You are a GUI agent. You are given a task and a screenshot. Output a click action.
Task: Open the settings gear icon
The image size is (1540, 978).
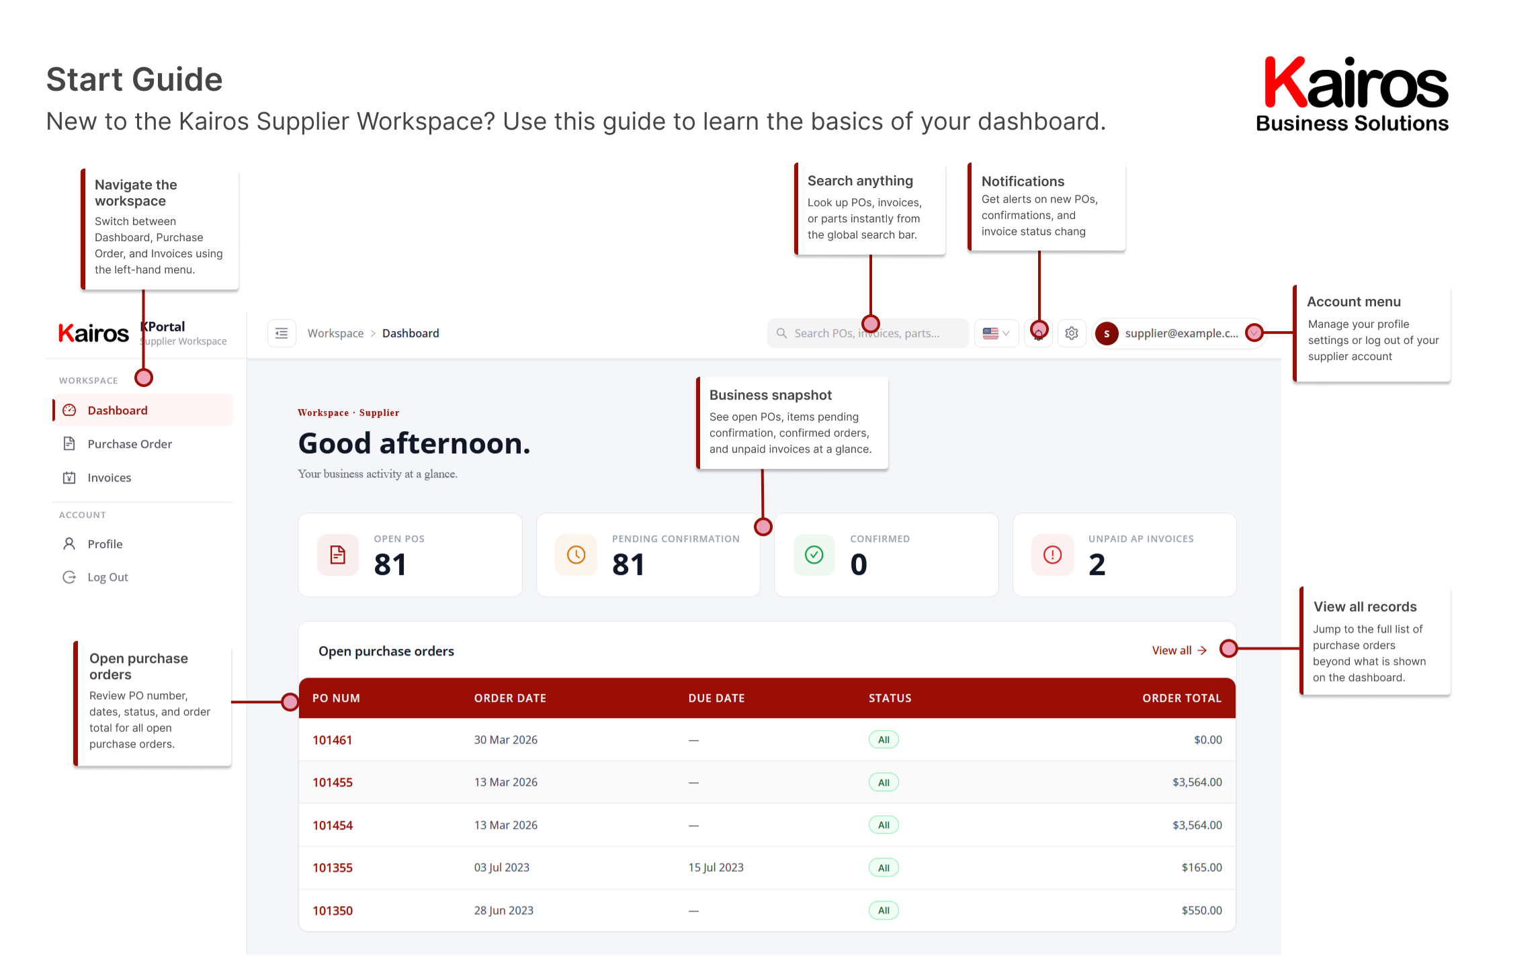[1072, 333]
